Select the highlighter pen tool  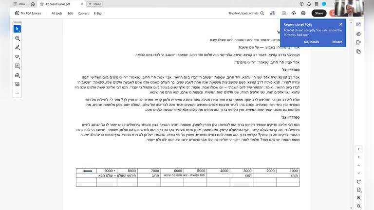point(17,47)
